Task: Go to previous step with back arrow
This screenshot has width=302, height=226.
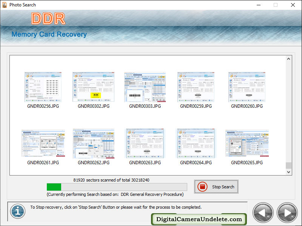Action: tap(263, 212)
